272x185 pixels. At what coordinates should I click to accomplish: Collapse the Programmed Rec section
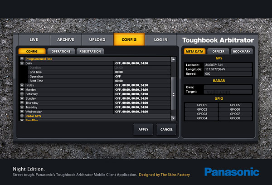(x=22, y=59)
